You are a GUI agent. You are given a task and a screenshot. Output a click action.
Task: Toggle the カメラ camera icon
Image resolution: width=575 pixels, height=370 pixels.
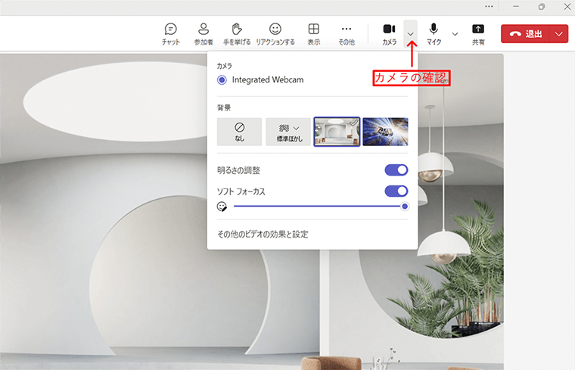389,33
